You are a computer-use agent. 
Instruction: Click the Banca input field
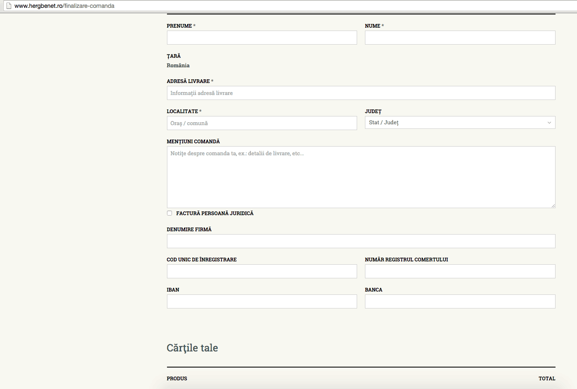(x=460, y=301)
